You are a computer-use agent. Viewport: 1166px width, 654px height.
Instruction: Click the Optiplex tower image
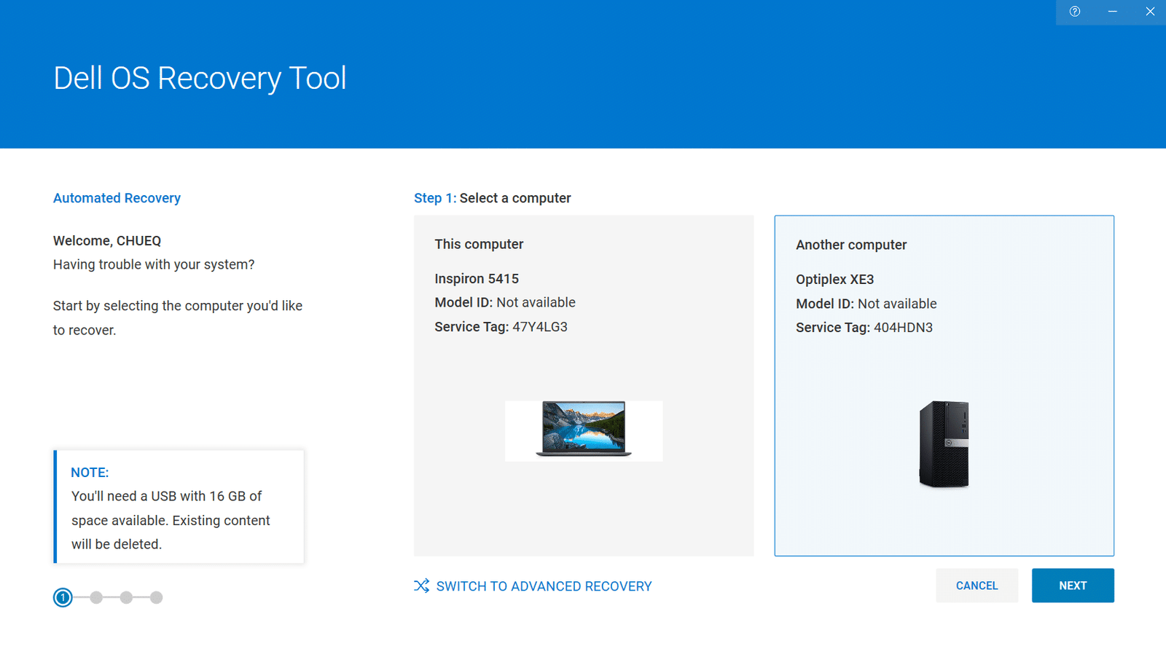coord(944,444)
